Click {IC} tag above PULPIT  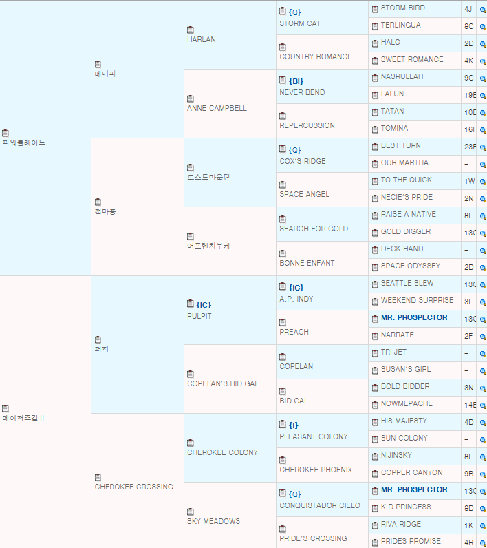[204, 305]
